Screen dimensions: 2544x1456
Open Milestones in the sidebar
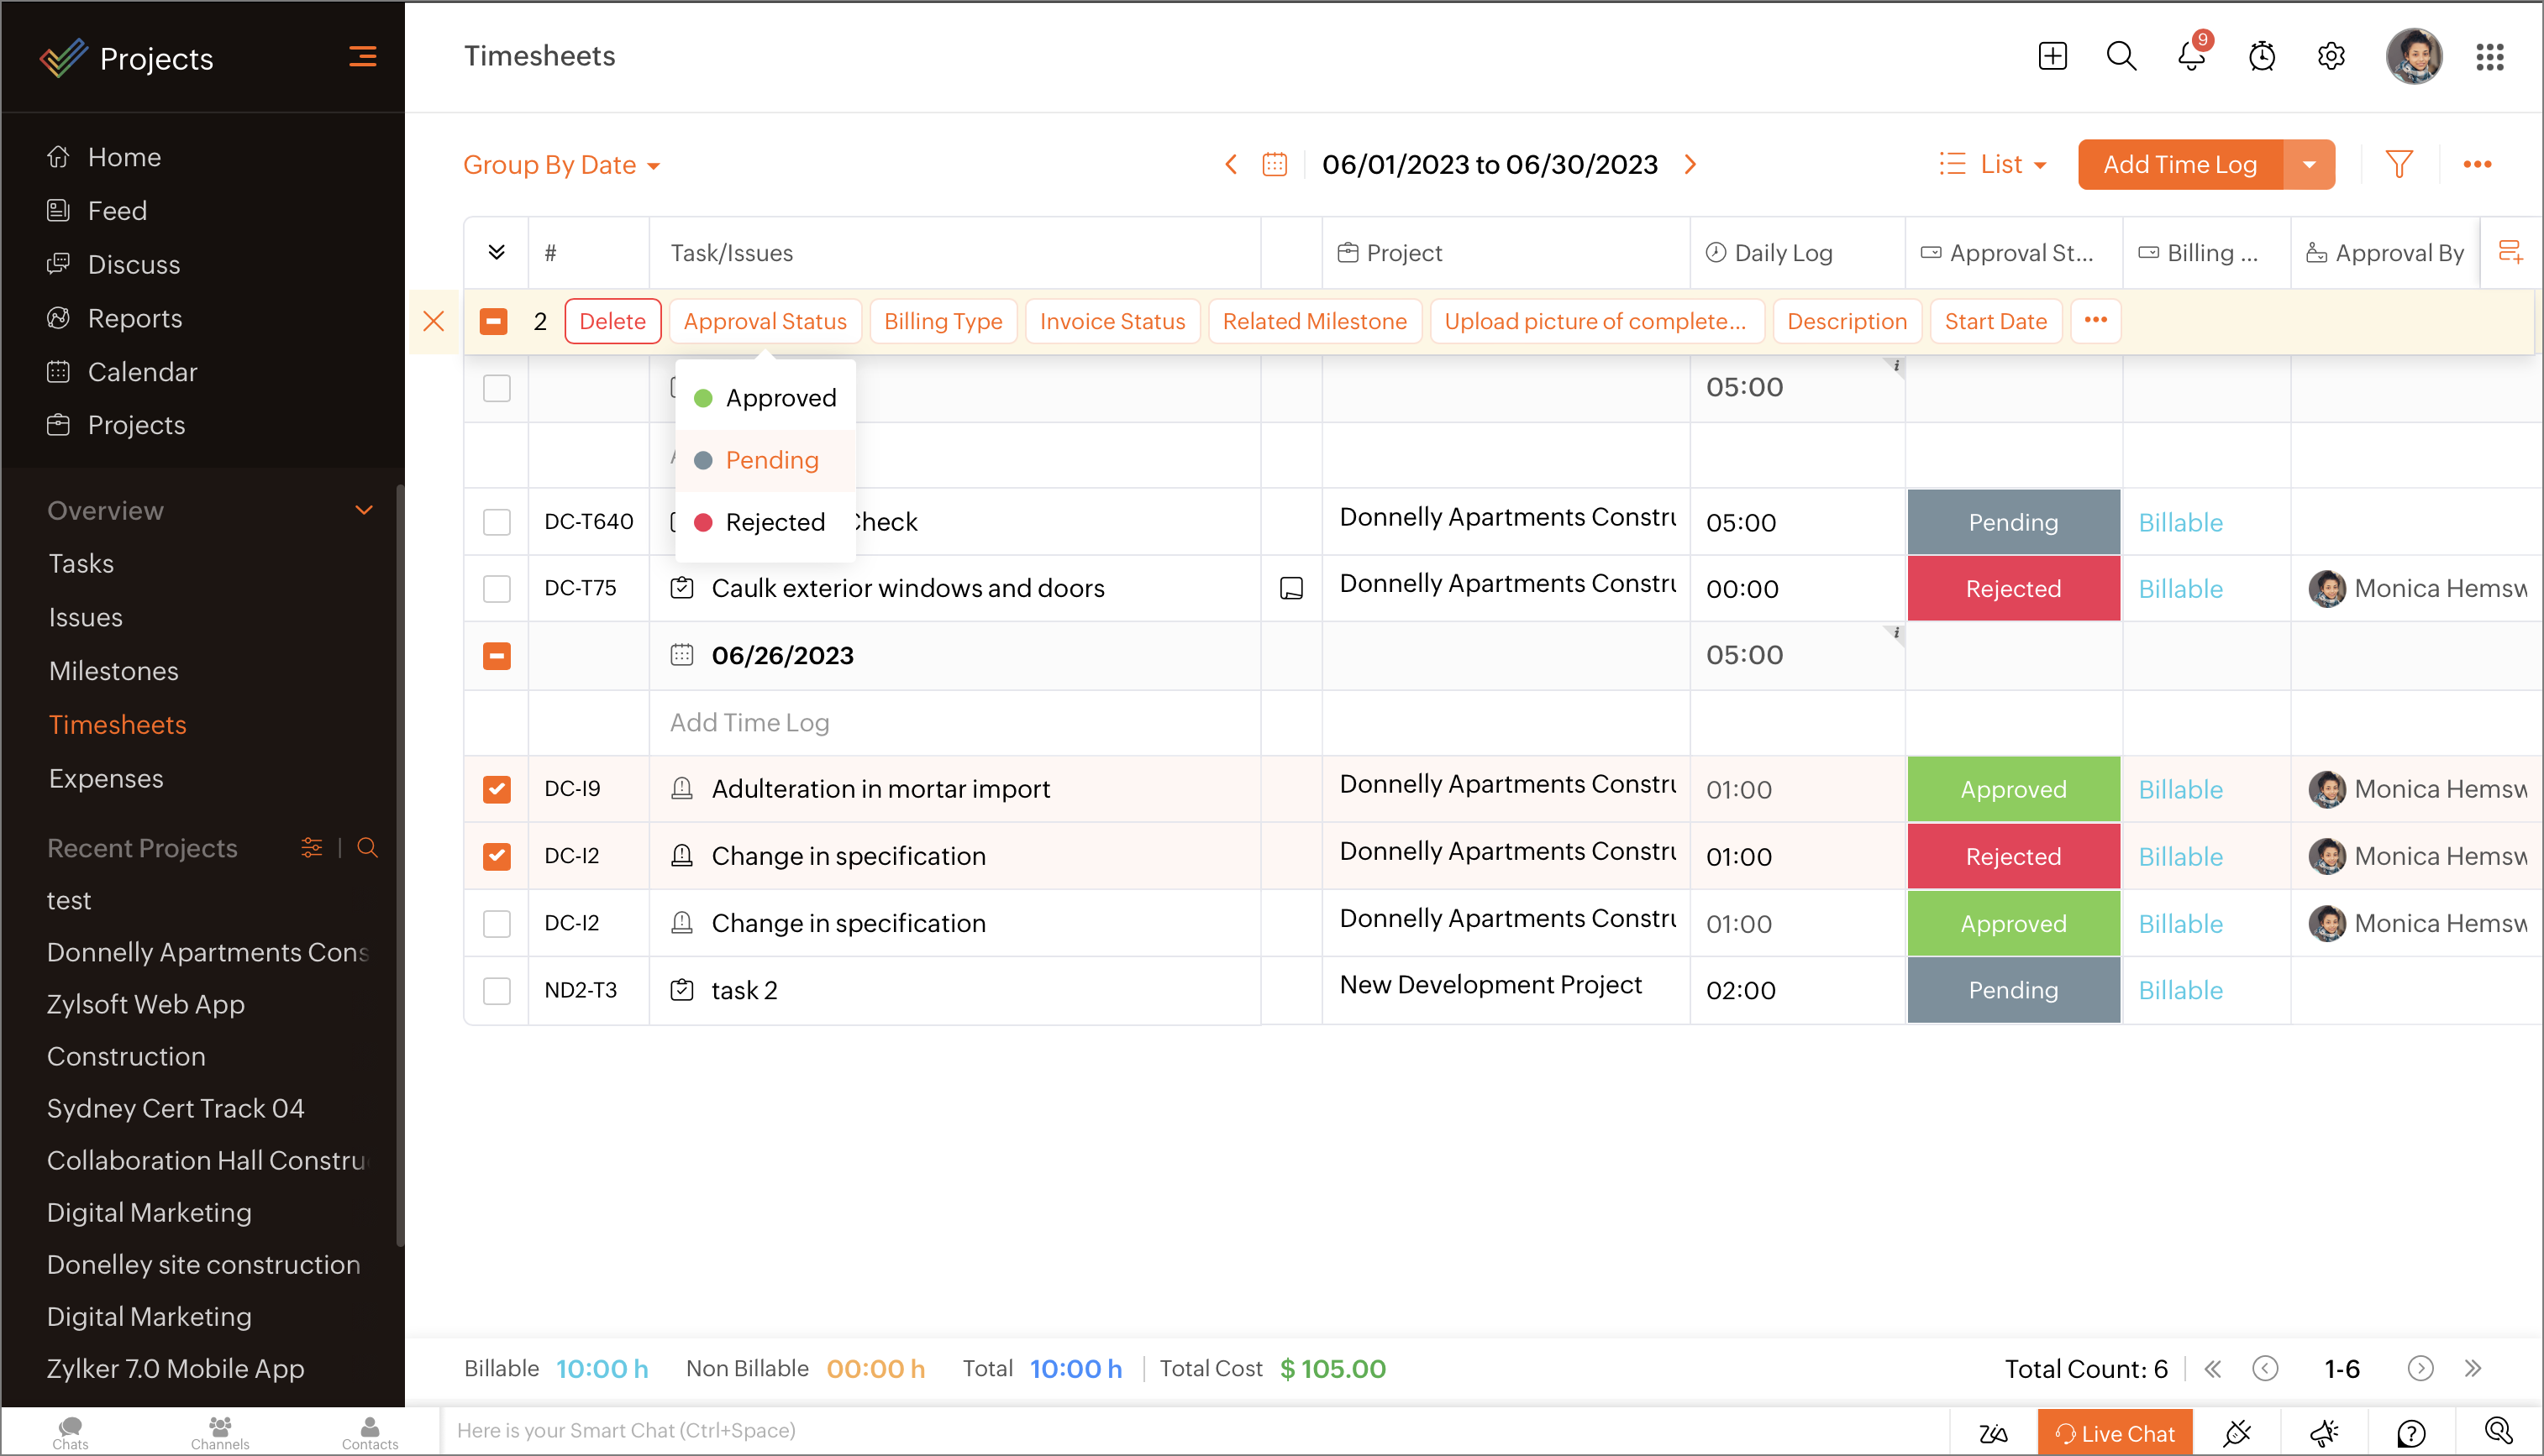113,671
